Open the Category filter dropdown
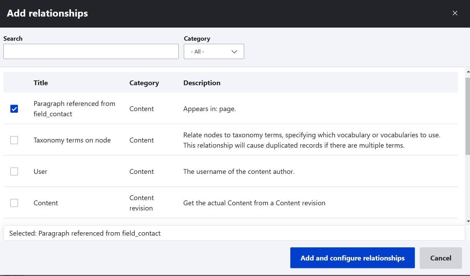Image resolution: width=470 pixels, height=276 pixels. (214, 51)
